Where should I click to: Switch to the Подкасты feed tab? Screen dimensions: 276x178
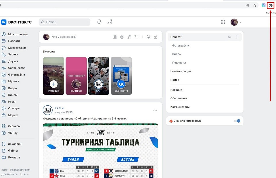[x=179, y=63]
